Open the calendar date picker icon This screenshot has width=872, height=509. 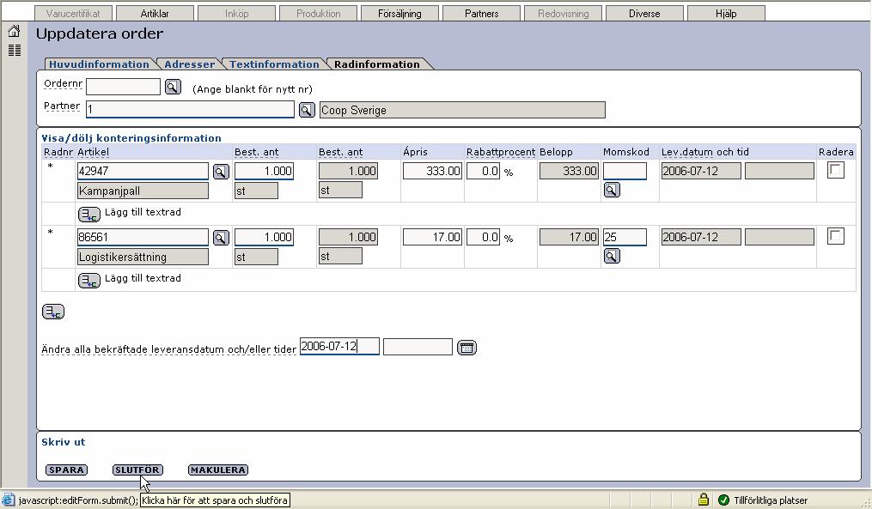[x=466, y=348]
